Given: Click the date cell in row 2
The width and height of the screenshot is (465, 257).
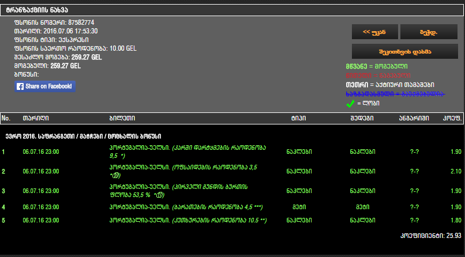Looking at the screenshot, I should coord(41,172).
